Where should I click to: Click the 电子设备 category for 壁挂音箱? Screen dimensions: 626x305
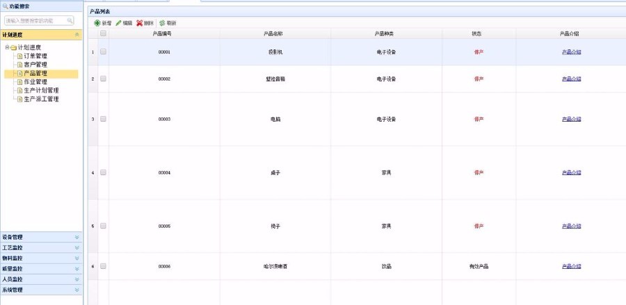click(x=386, y=79)
